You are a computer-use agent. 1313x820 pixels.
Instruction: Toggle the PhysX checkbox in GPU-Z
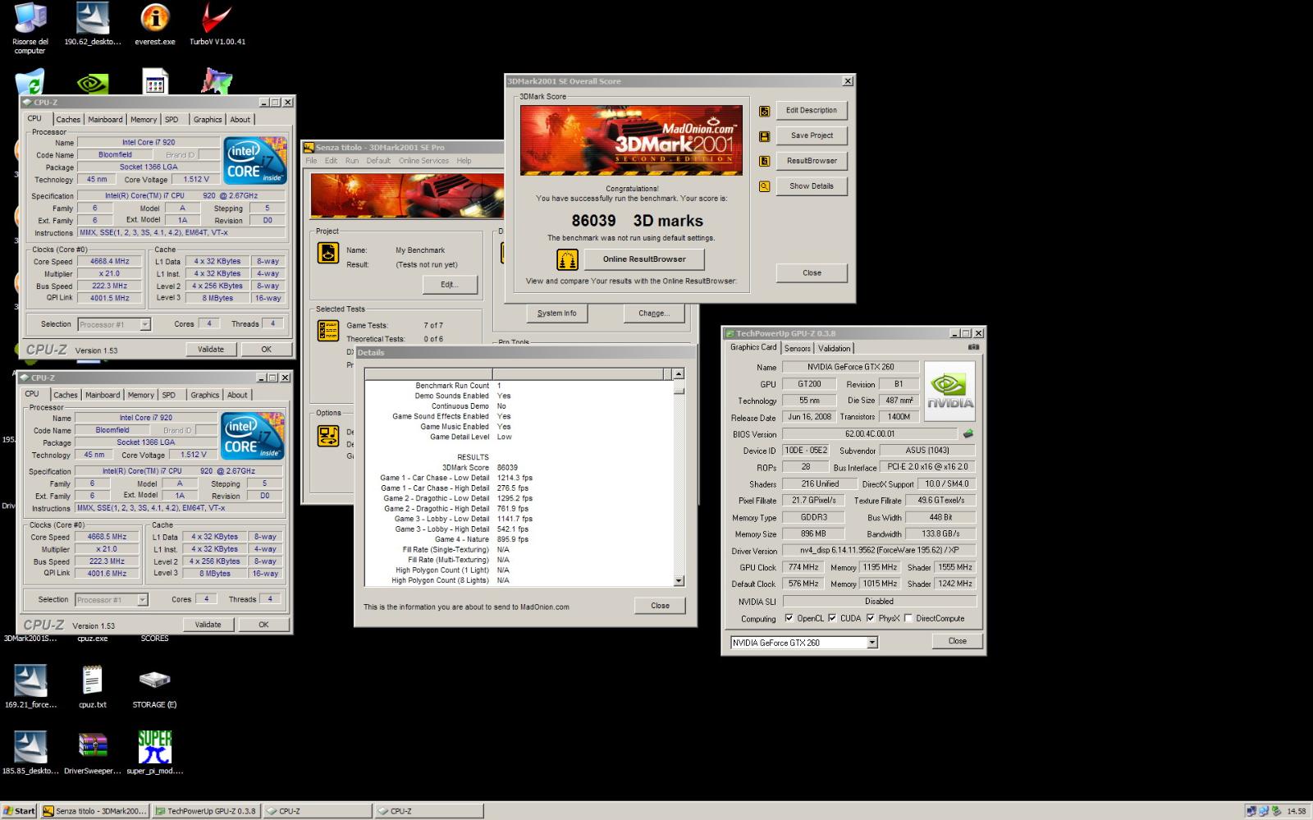click(871, 618)
